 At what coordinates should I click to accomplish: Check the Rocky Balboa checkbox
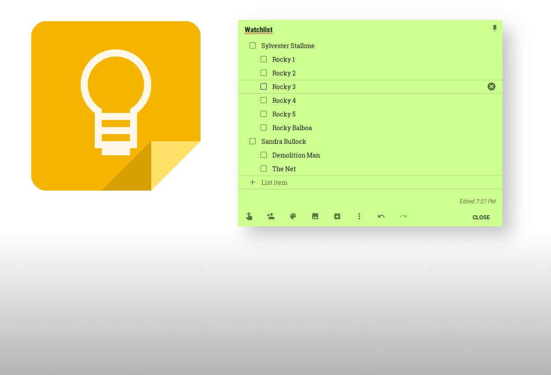pos(264,127)
